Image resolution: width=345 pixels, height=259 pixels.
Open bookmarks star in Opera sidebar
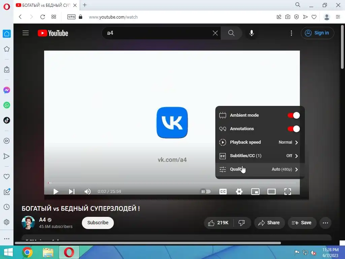coord(7,49)
